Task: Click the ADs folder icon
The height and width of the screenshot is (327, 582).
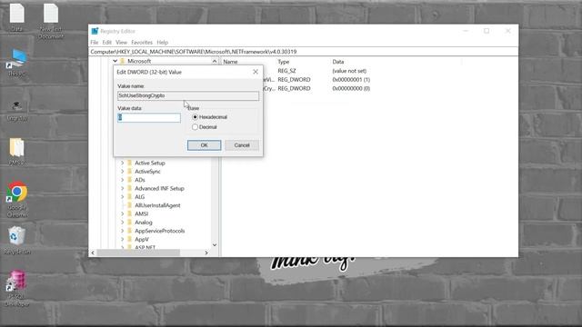Action: (129, 180)
